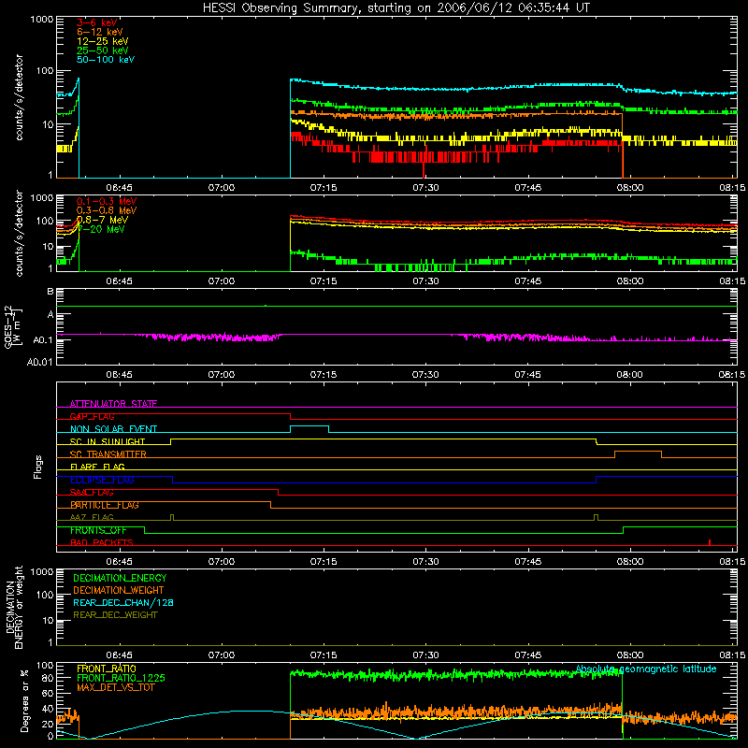Select the DECIMATION_WEIGHT legend entry
Screen dimensions: 748x748
coord(119,591)
